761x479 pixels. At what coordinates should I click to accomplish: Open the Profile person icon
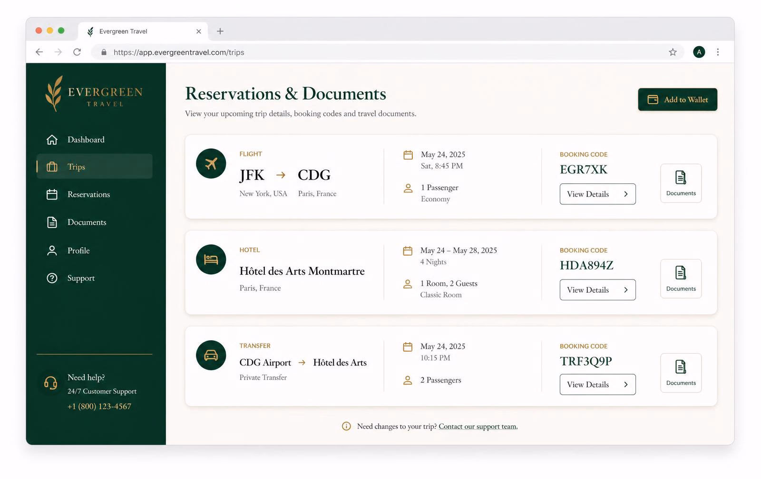coord(52,250)
